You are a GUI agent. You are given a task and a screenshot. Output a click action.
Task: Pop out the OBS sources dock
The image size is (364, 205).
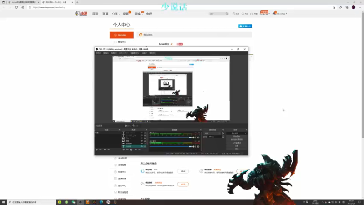(x=146, y=130)
